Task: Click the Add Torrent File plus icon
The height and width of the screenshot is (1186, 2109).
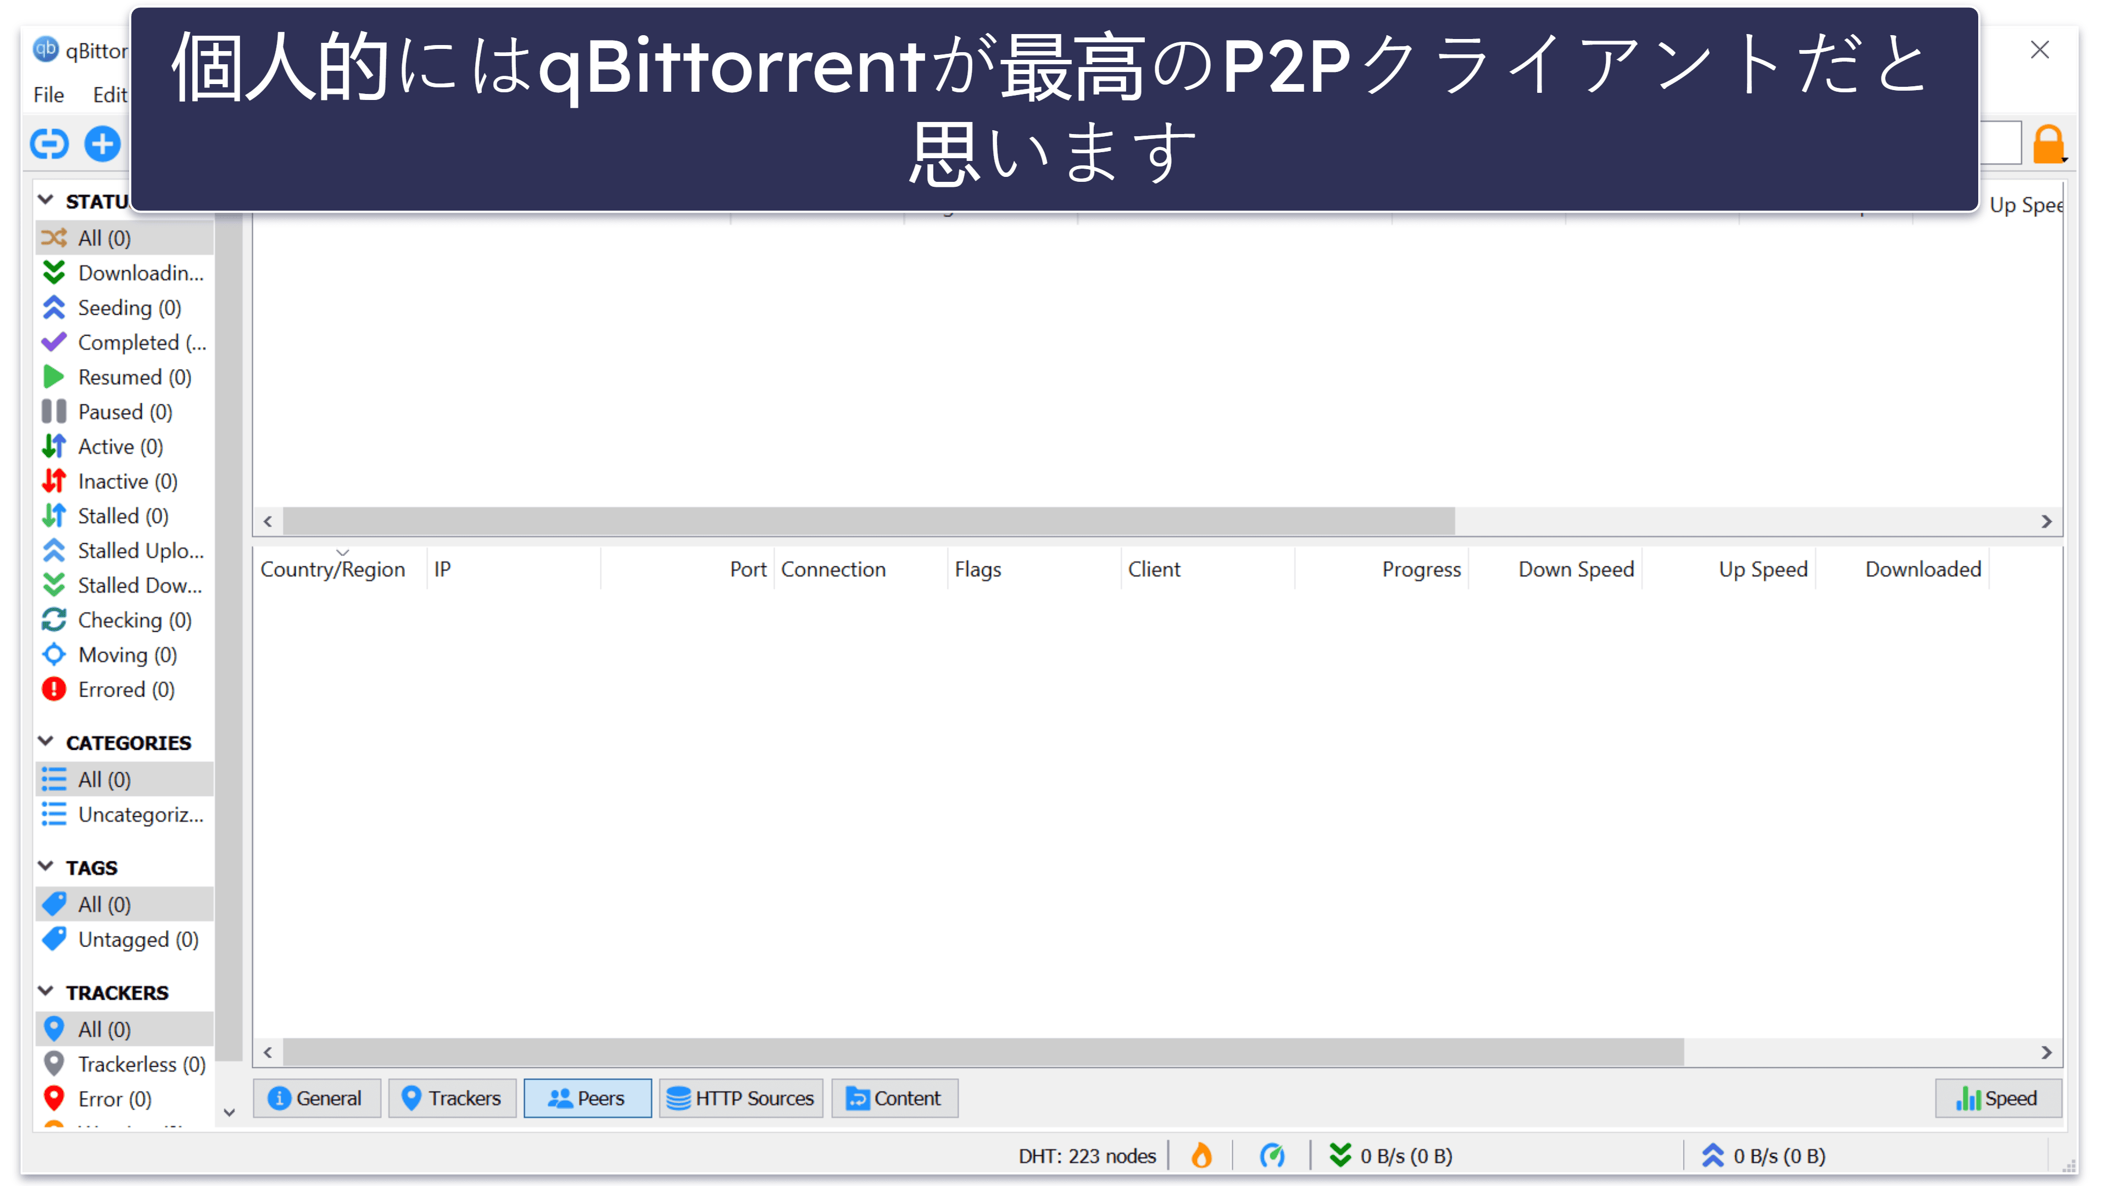Action: [102, 144]
